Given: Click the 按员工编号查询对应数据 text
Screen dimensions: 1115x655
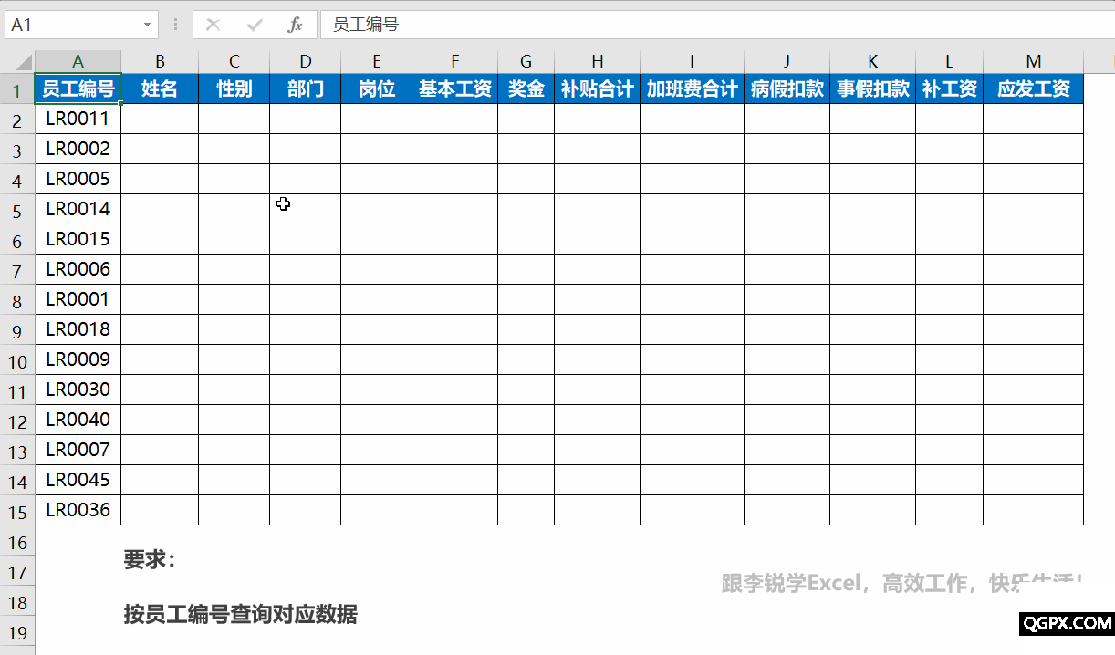Looking at the screenshot, I should click(241, 614).
